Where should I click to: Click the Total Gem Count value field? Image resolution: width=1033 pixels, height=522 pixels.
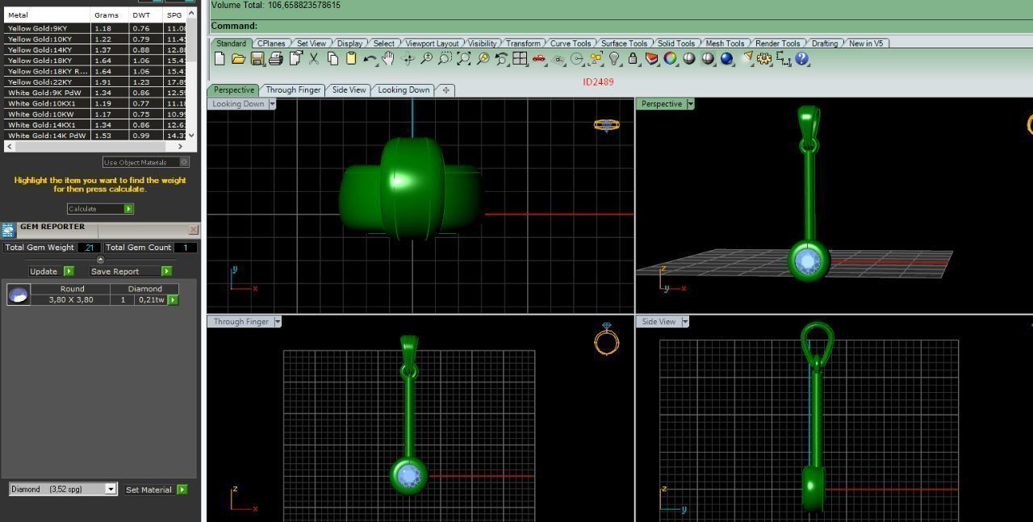pyautogui.click(x=186, y=248)
